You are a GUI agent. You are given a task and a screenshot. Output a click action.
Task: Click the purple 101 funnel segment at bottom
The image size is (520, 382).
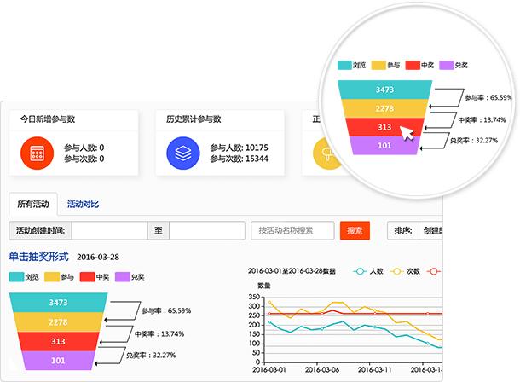click(58, 361)
